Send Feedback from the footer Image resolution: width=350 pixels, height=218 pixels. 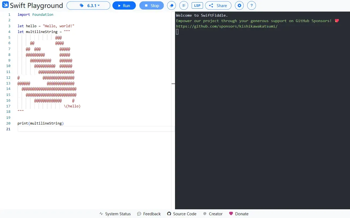149,214
